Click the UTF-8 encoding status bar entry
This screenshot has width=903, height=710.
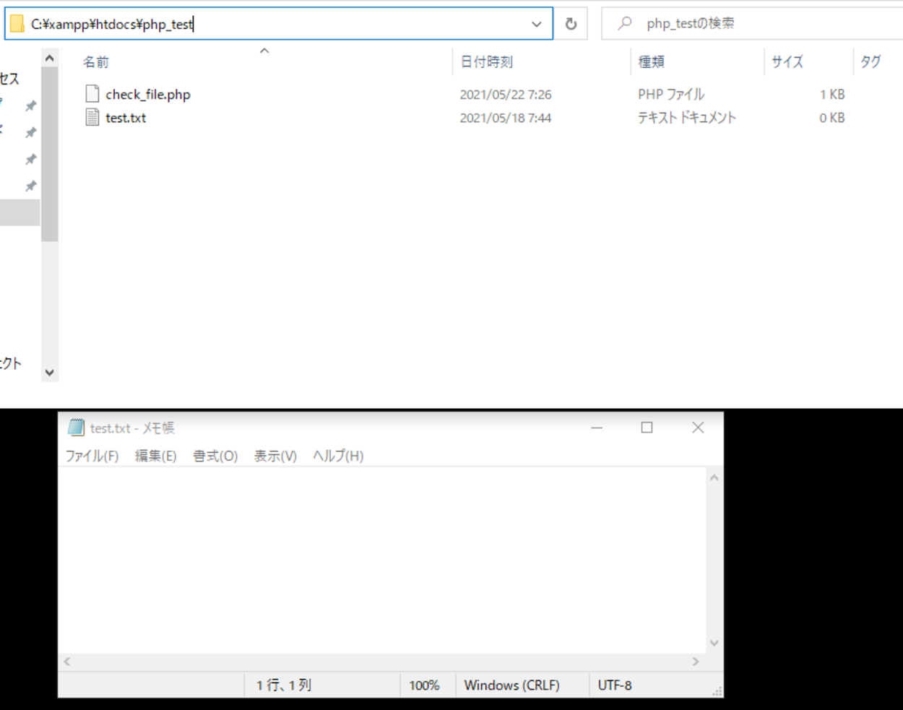[x=615, y=685]
